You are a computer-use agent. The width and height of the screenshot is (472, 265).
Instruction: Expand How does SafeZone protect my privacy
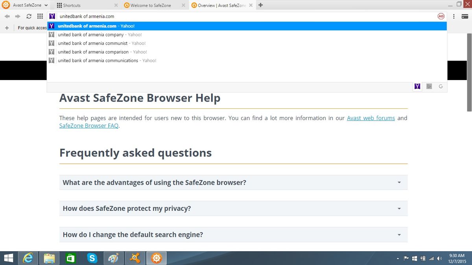233,208
